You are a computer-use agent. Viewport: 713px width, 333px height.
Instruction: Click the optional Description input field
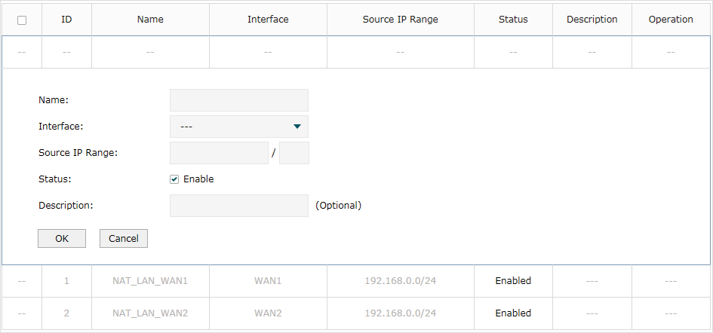[x=238, y=206]
